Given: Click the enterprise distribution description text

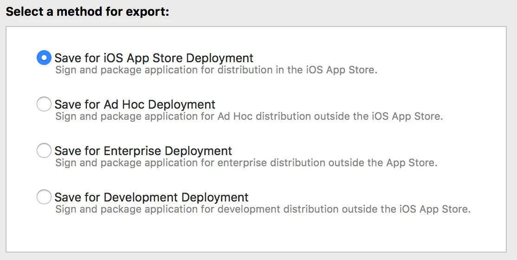Looking at the screenshot, I should pyautogui.click(x=246, y=163).
